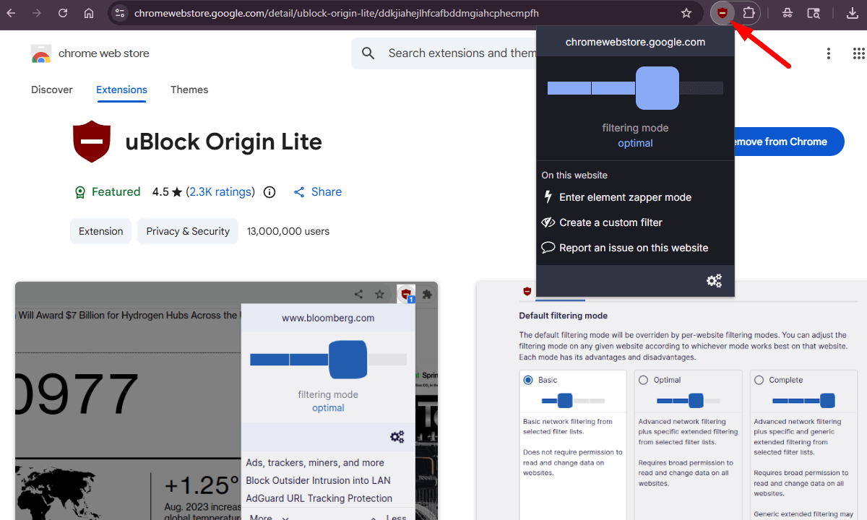Open the Chrome three-dot menu
Screen dimensions: 867x520
pyautogui.click(x=829, y=53)
